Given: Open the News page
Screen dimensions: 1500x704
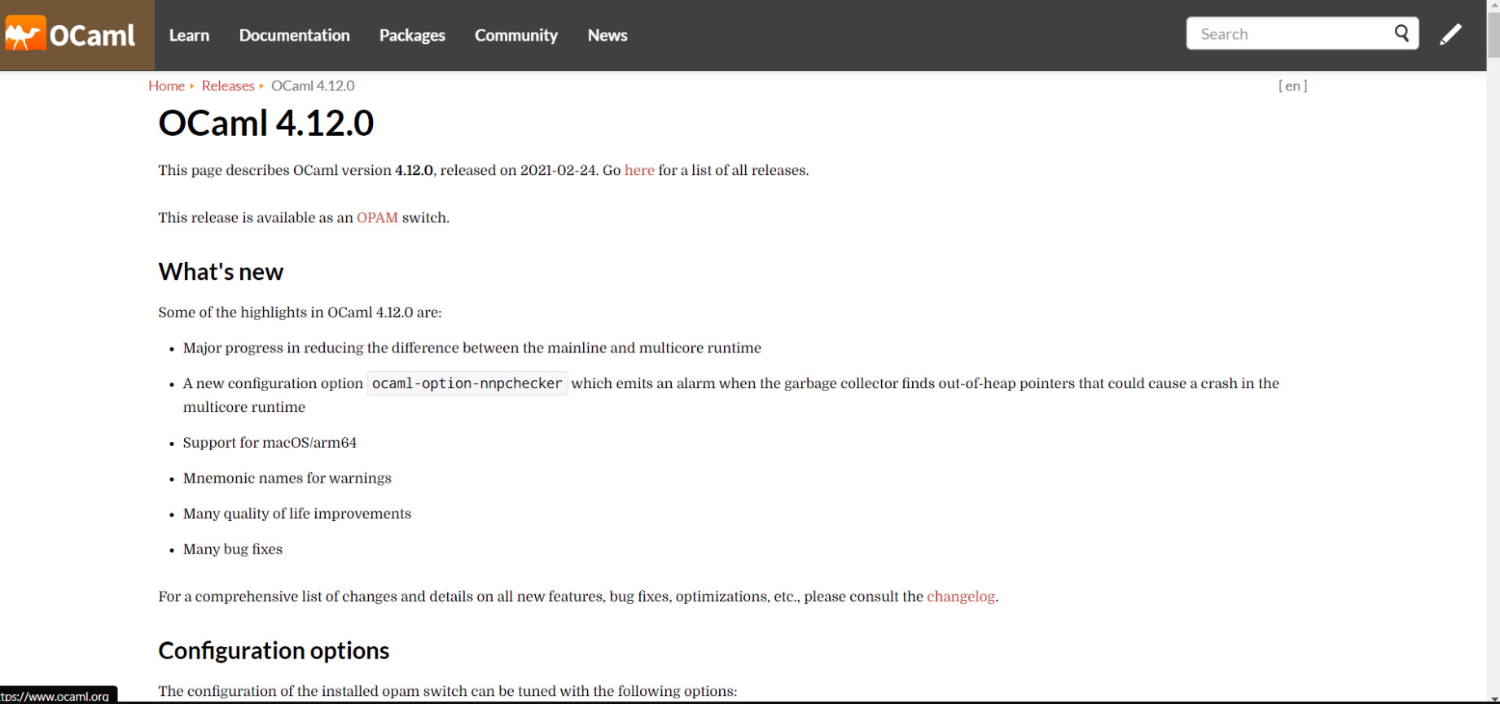Looking at the screenshot, I should (x=607, y=35).
